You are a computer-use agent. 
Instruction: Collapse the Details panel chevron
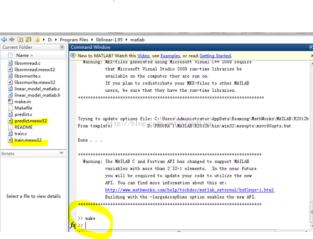(x=62, y=153)
